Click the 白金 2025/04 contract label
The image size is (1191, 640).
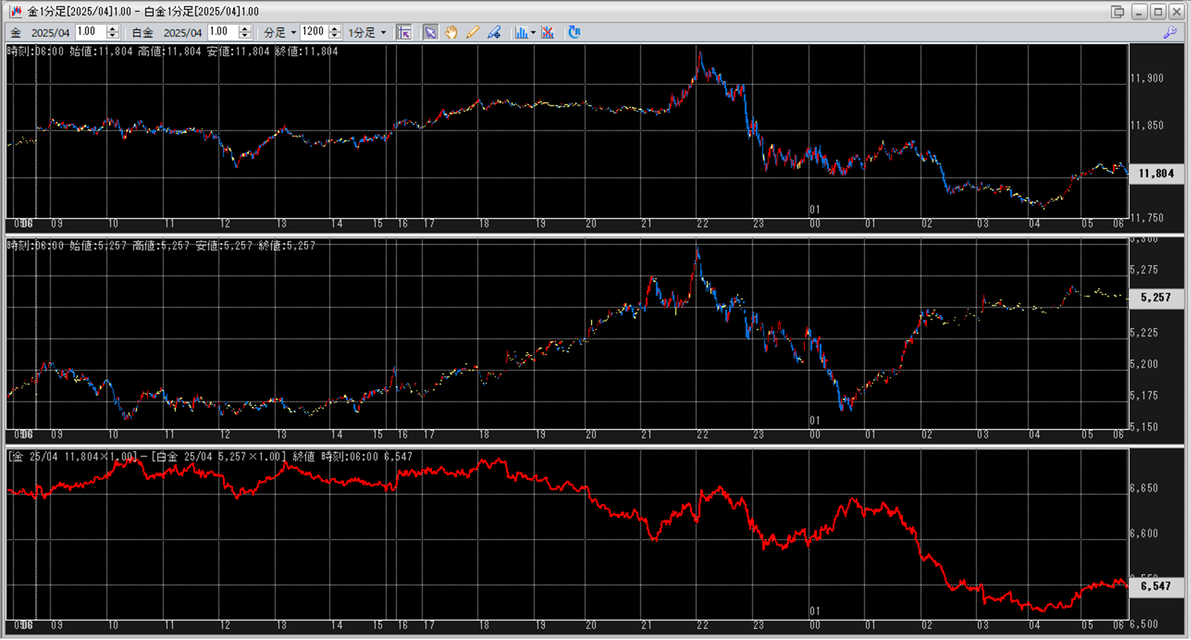tap(182, 33)
